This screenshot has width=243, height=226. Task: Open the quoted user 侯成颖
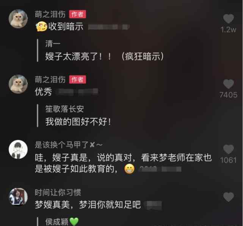point(57,222)
